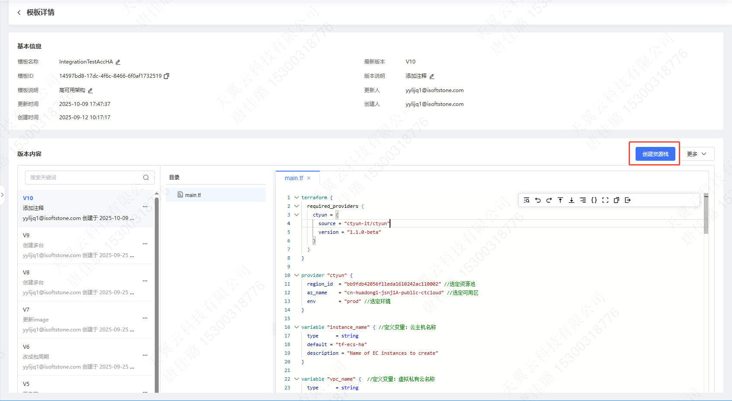
Task: Edit the template name IntegrationTestAccHA
Action: (118, 62)
